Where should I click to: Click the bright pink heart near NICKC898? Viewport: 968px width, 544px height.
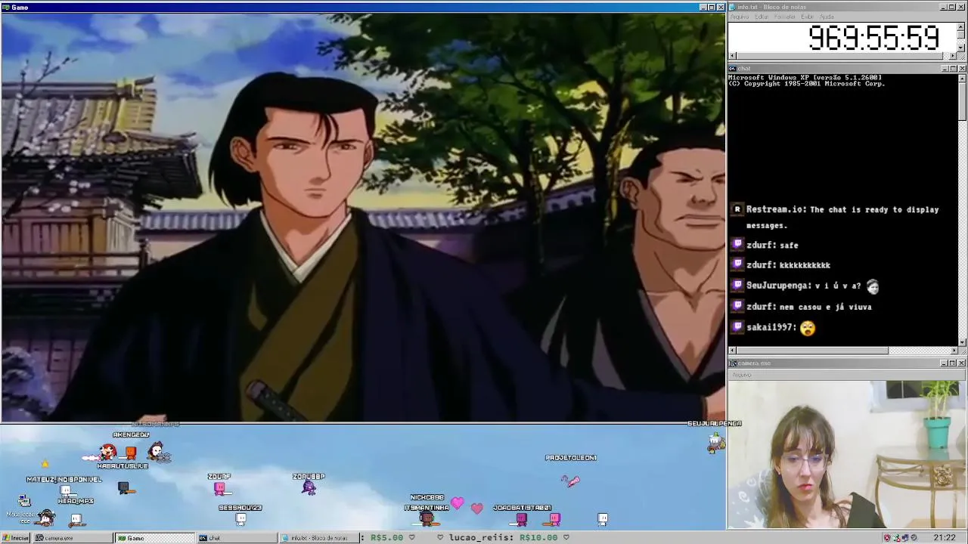click(457, 502)
